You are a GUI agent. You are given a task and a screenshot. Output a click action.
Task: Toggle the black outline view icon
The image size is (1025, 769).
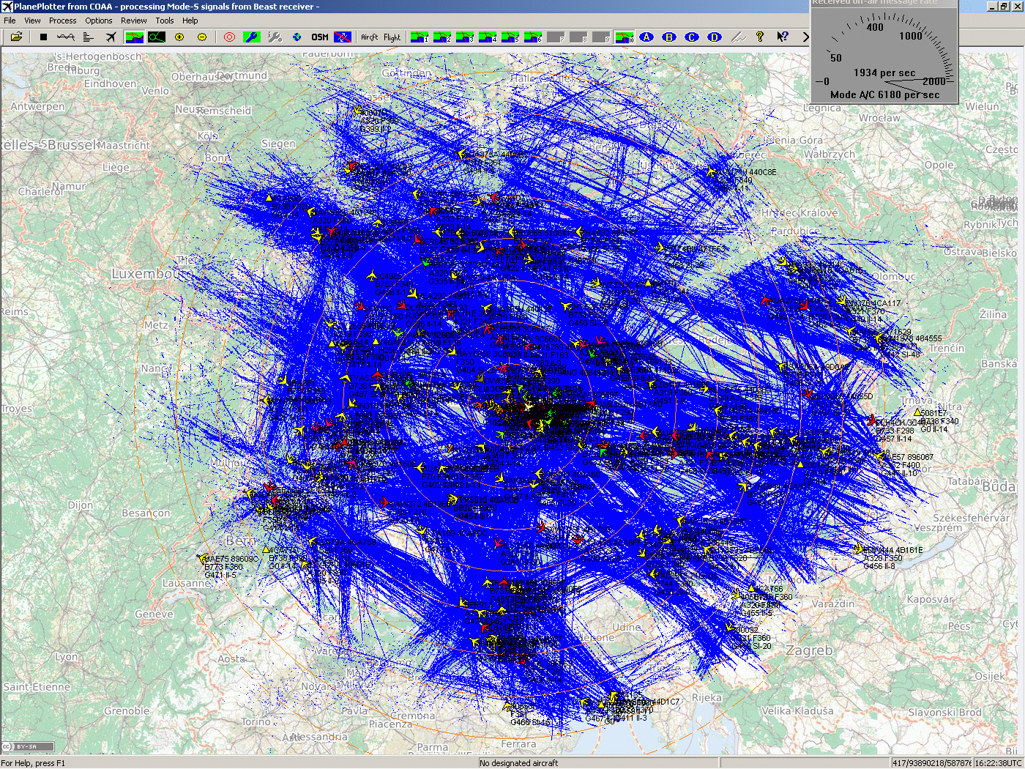[x=157, y=37]
